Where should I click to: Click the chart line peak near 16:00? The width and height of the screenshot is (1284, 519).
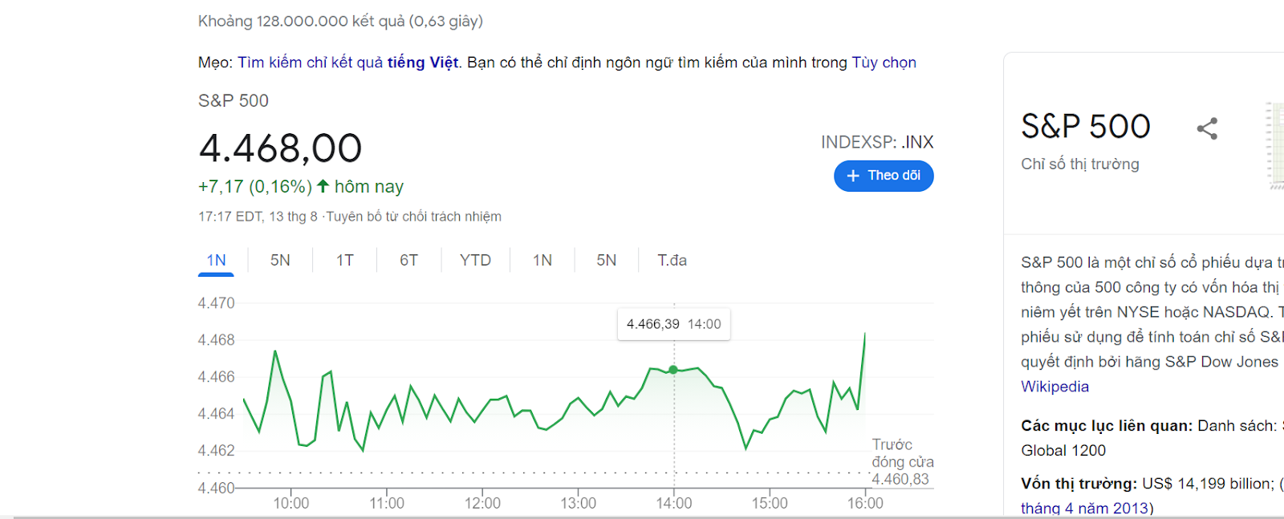(864, 334)
